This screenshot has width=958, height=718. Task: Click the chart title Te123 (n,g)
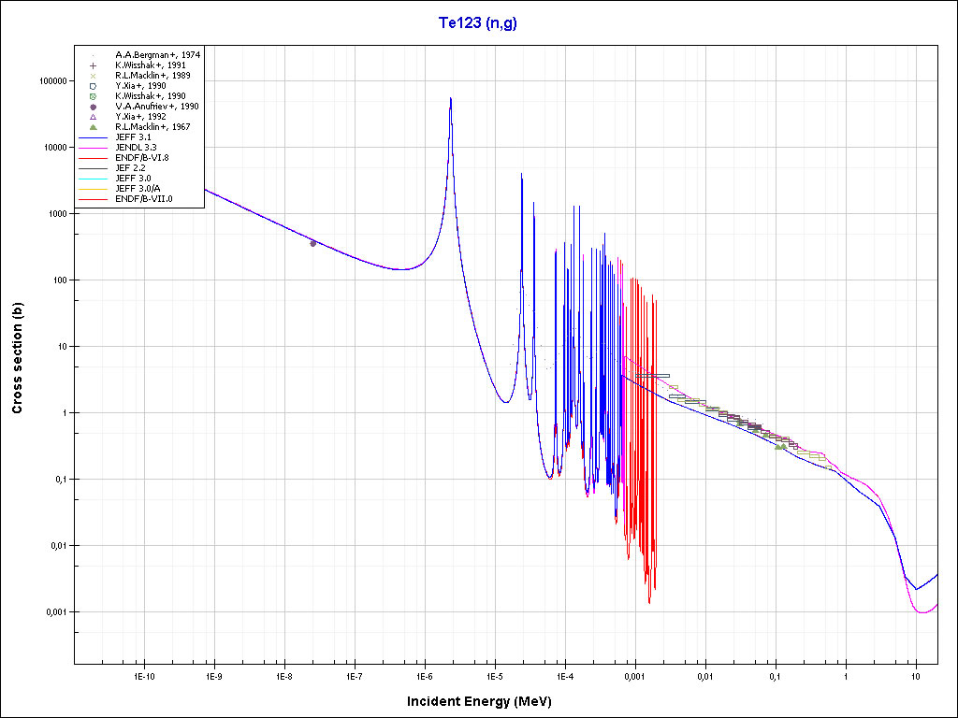tap(478, 22)
